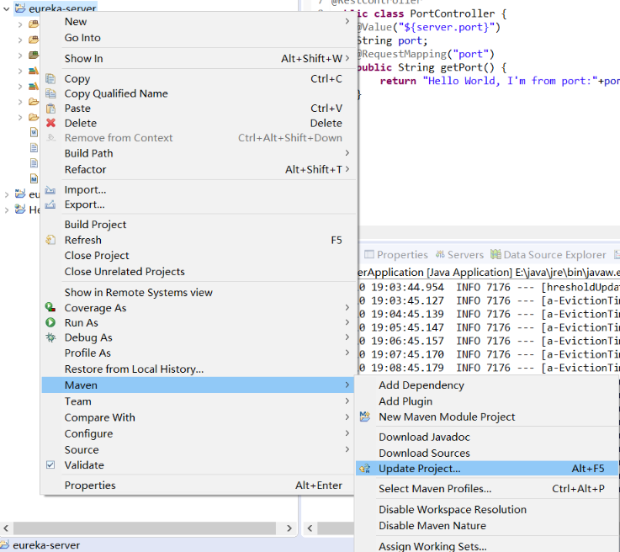Click the eureka-server icon in status bar
The height and width of the screenshot is (552, 620).
[x=5, y=545]
